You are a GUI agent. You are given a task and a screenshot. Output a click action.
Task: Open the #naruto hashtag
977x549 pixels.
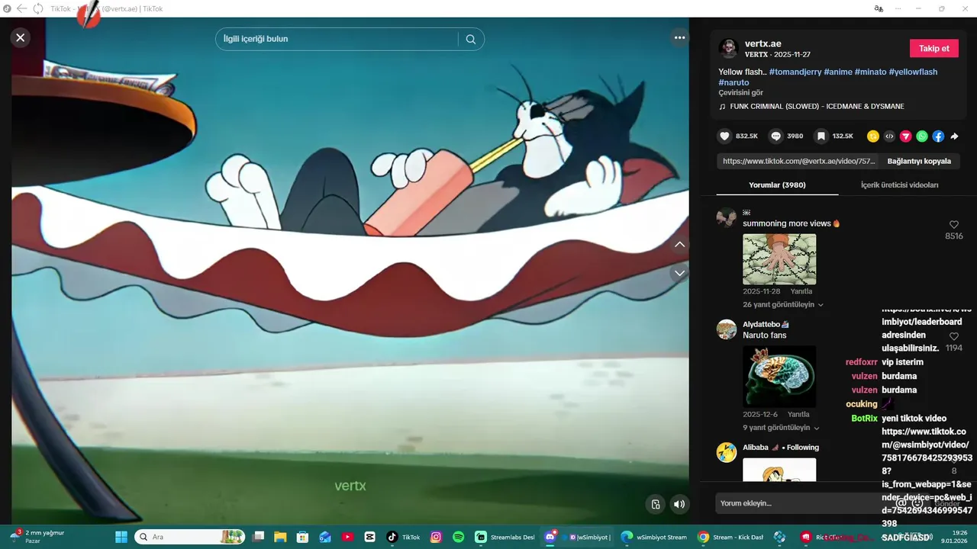coord(734,82)
